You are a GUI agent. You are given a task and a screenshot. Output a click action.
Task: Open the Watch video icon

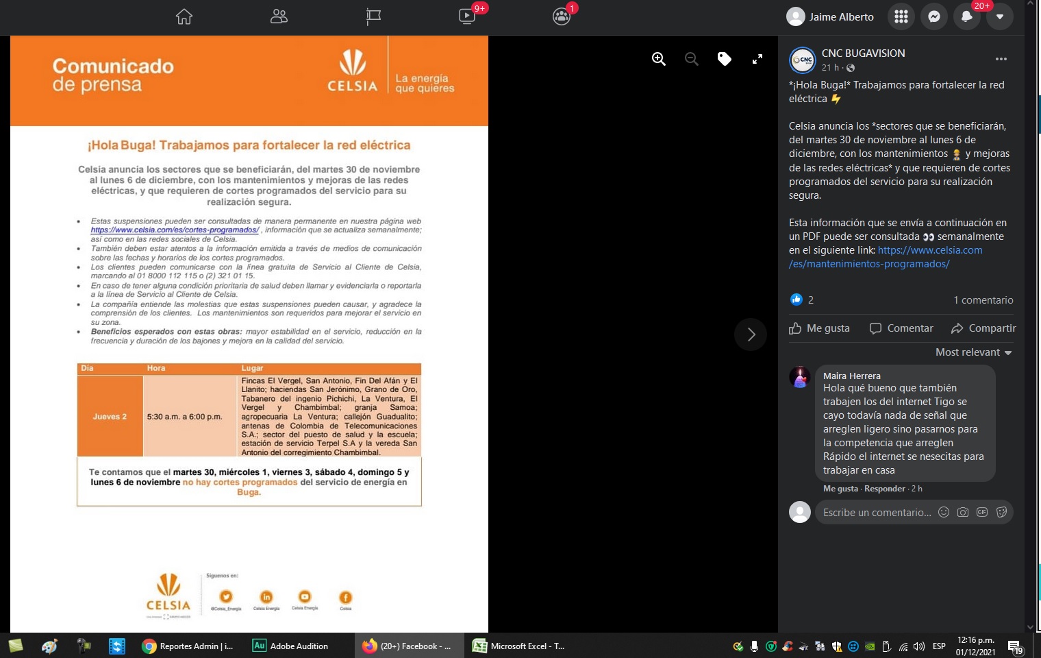467,16
